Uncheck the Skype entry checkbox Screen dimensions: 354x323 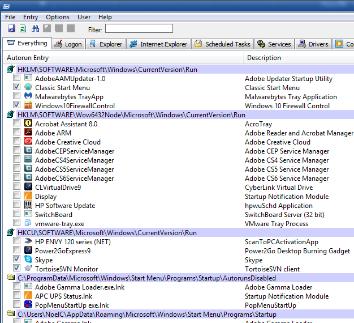(x=16, y=259)
